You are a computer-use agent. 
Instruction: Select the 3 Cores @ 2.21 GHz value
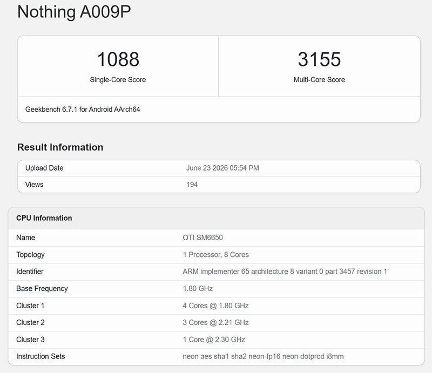[x=215, y=323]
